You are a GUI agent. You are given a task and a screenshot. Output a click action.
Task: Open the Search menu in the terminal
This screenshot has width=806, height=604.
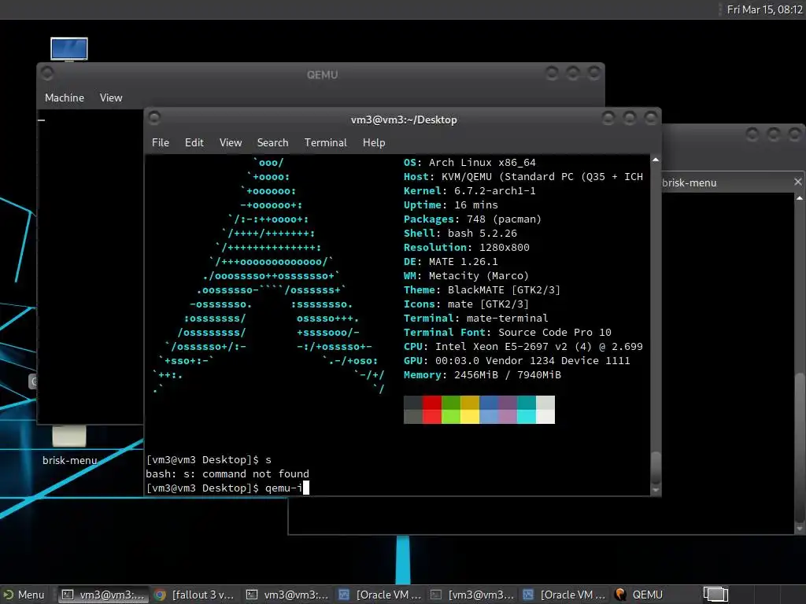tap(272, 142)
